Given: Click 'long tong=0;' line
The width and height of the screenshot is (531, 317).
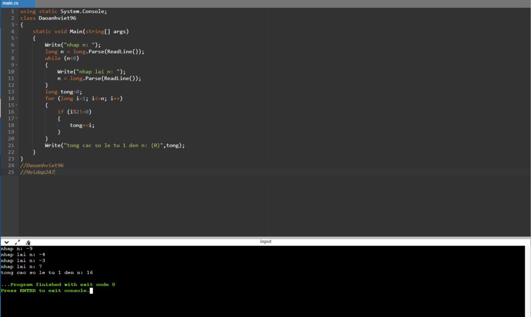Looking at the screenshot, I should (x=63, y=92).
